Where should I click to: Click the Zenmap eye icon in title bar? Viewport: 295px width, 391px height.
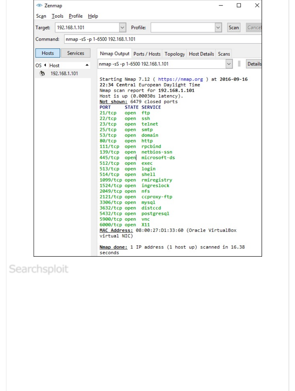pos(39,5)
